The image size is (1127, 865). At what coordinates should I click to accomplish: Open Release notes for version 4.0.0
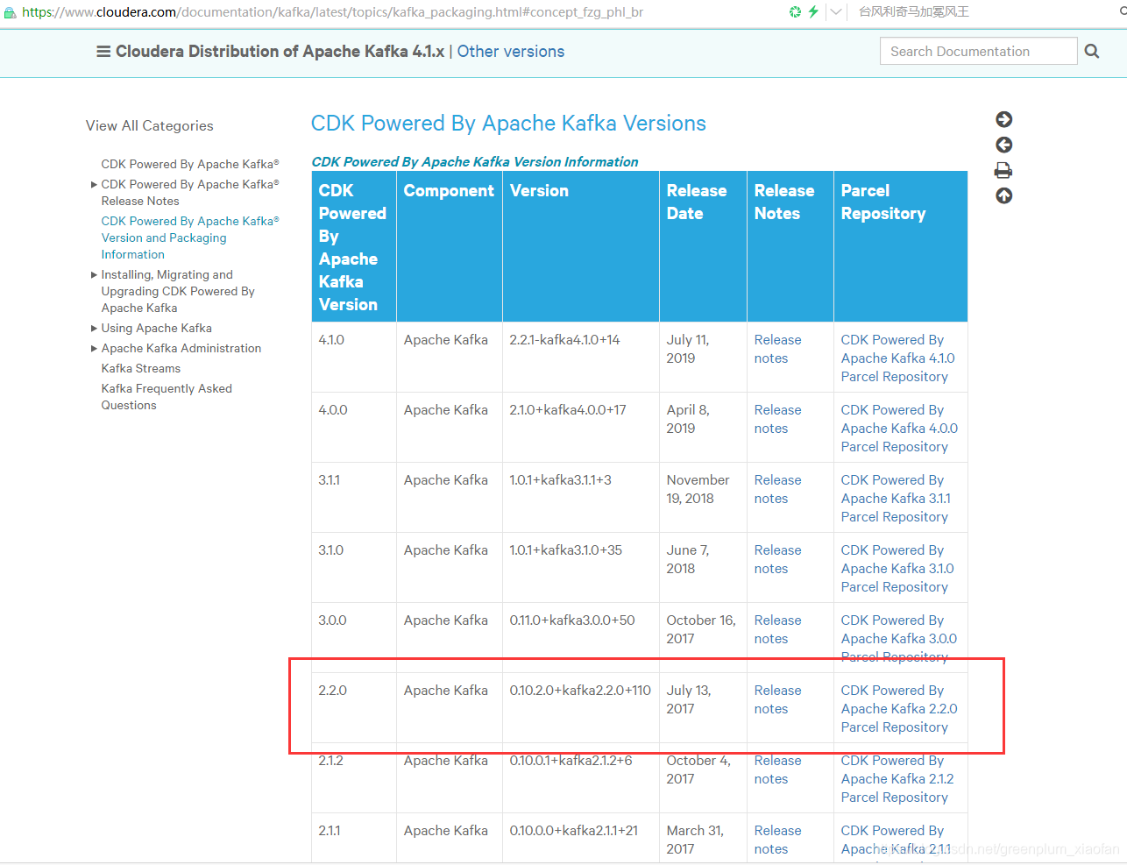point(777,419)
